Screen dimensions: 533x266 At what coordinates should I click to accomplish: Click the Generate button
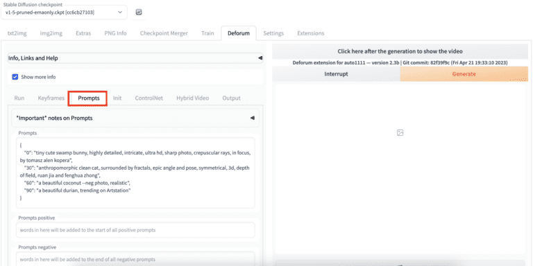tap(464, 74)
